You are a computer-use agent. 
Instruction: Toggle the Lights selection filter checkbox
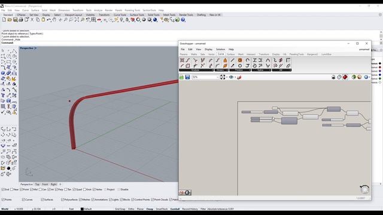110,199
